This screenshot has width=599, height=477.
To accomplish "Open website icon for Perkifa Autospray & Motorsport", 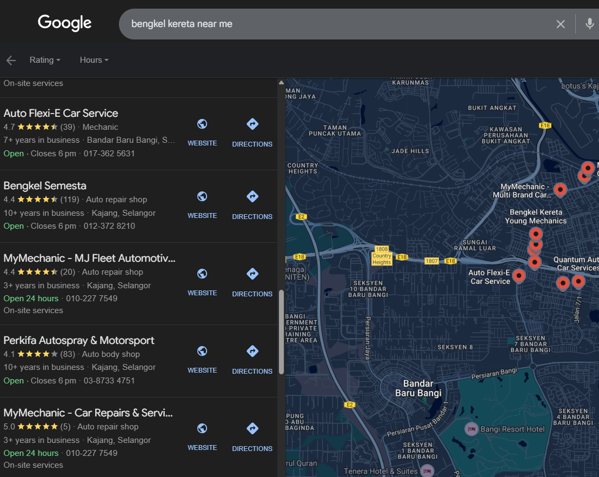I will coord(202,351).
